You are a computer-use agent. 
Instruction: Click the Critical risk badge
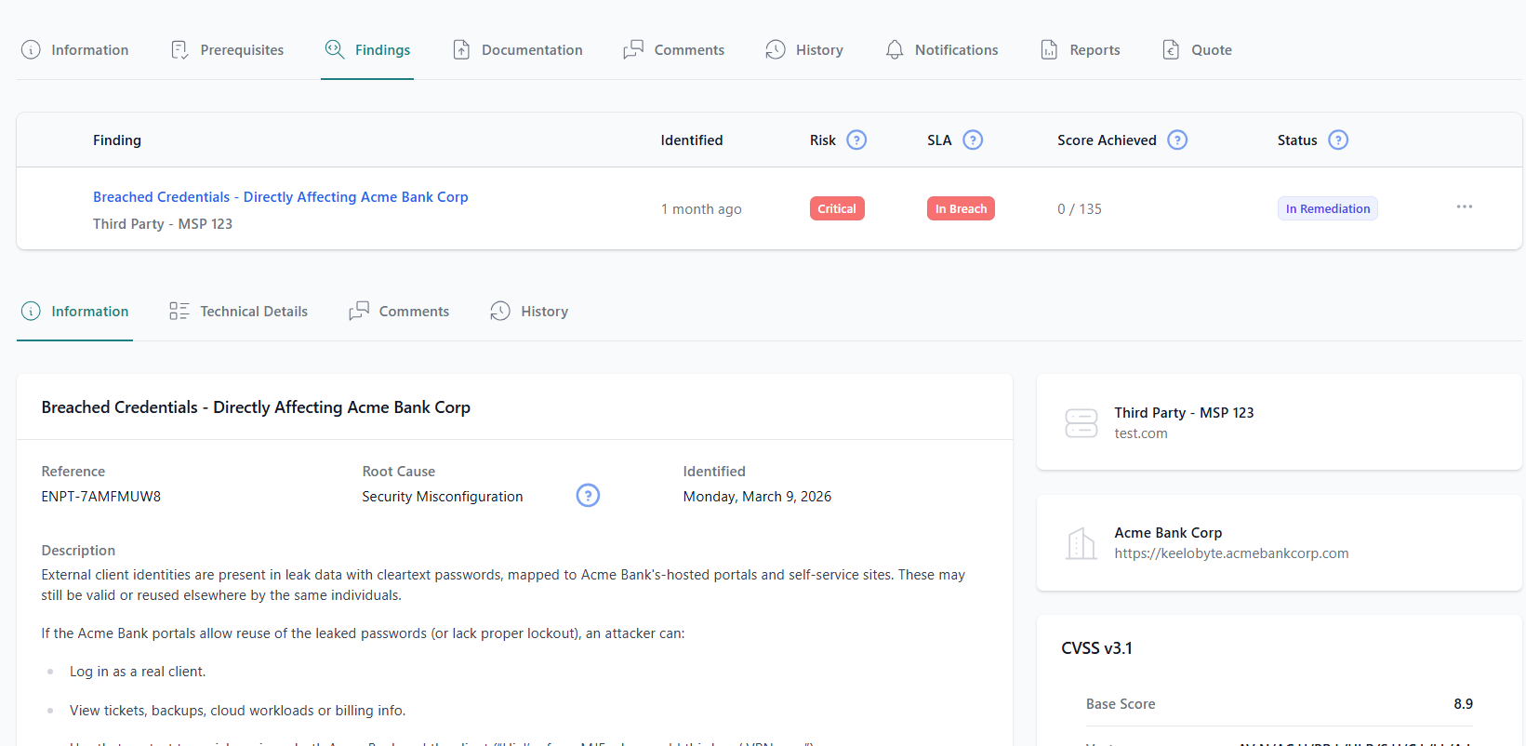(837, 208)
